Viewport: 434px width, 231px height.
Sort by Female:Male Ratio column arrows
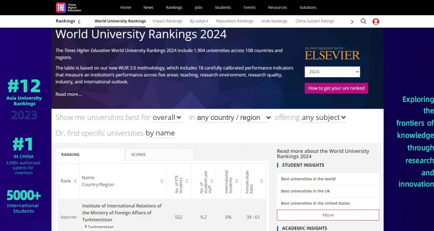(x=261, y=181)
